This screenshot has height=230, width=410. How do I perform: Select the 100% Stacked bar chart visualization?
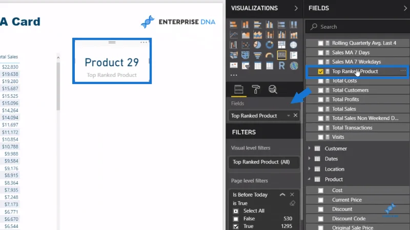281,25
